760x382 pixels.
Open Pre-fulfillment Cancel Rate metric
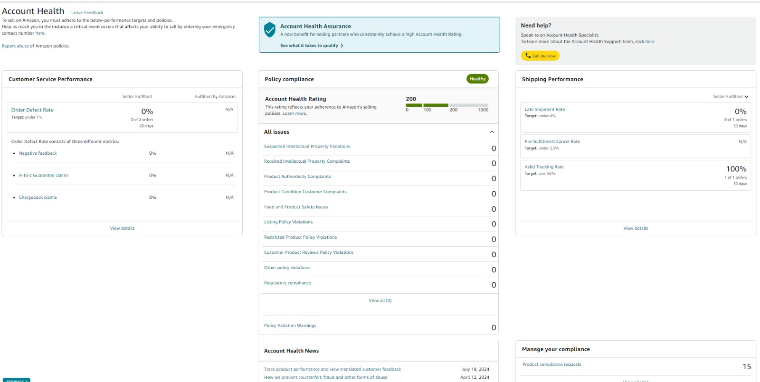[x=552, y=141]
